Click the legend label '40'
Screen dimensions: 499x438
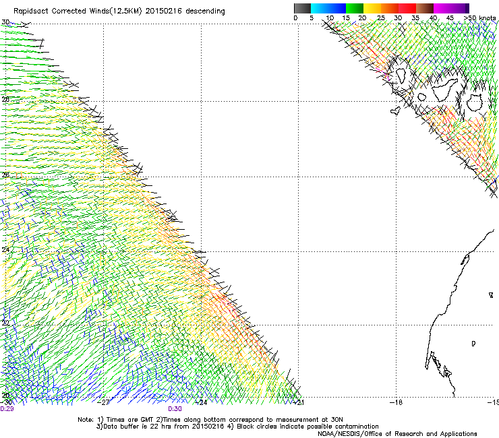pyautogui.click(x=433, y=18)
